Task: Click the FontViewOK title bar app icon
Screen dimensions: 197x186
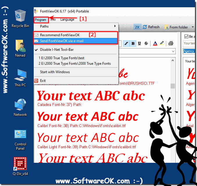Action: (36, 11)
